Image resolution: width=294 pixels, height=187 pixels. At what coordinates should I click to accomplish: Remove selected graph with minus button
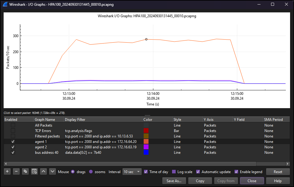pyautogui.click(x=16, y=171)
